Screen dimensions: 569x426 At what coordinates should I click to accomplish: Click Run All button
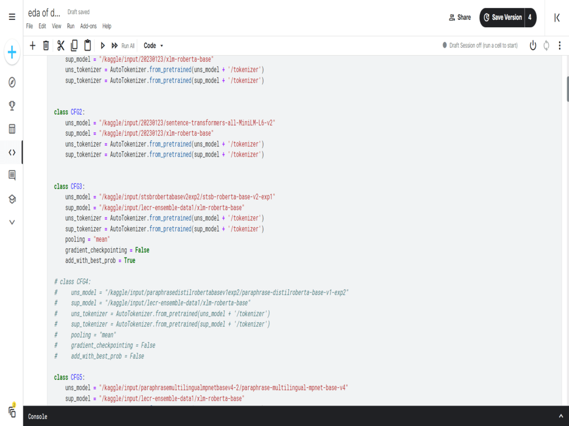pos(123,45)
